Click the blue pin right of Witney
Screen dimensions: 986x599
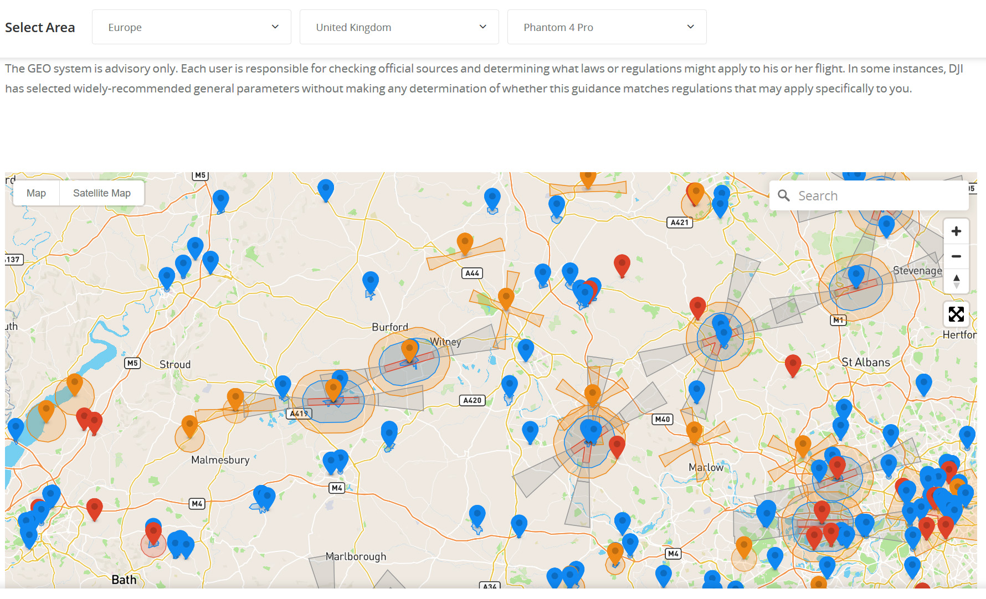click(x=525, y=350)
